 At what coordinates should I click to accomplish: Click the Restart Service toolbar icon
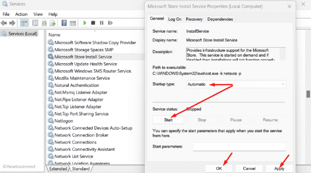click(110, 23)
